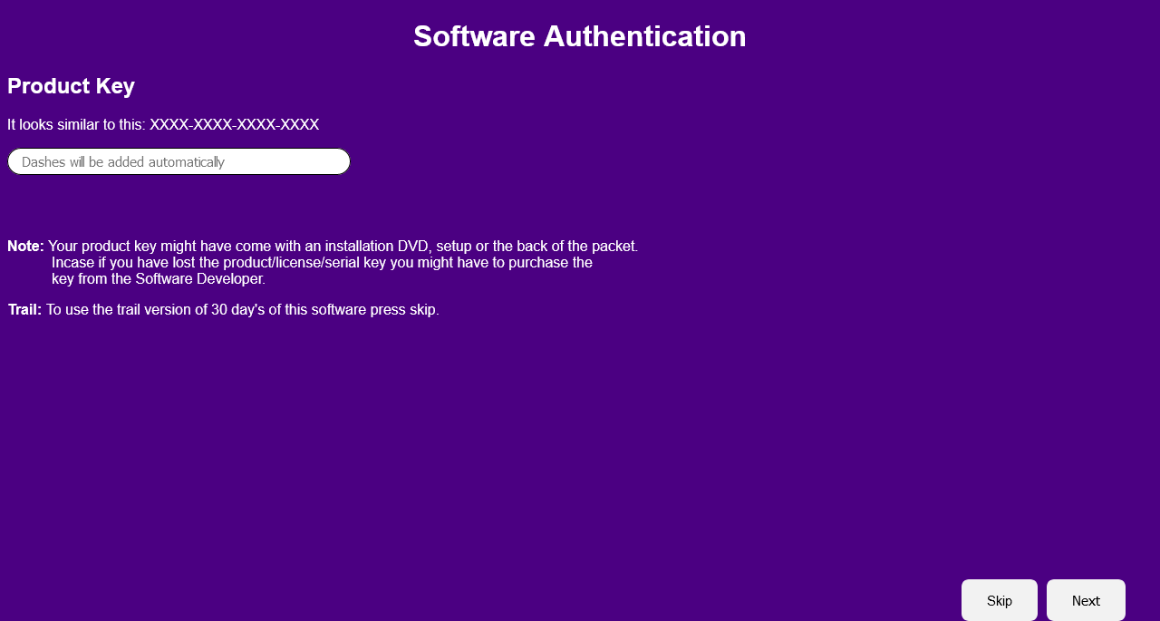Click the Next button

tap(1086, 600)
